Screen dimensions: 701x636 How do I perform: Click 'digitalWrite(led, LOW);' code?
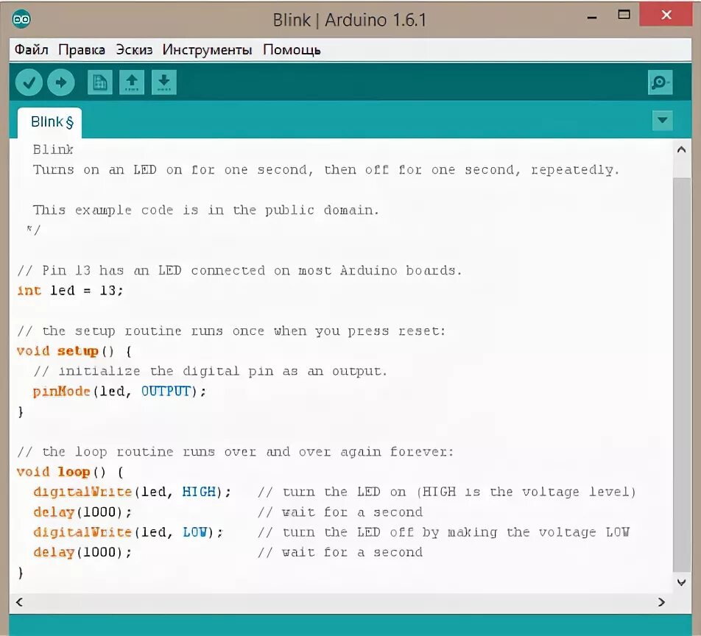tap(128, 532)
